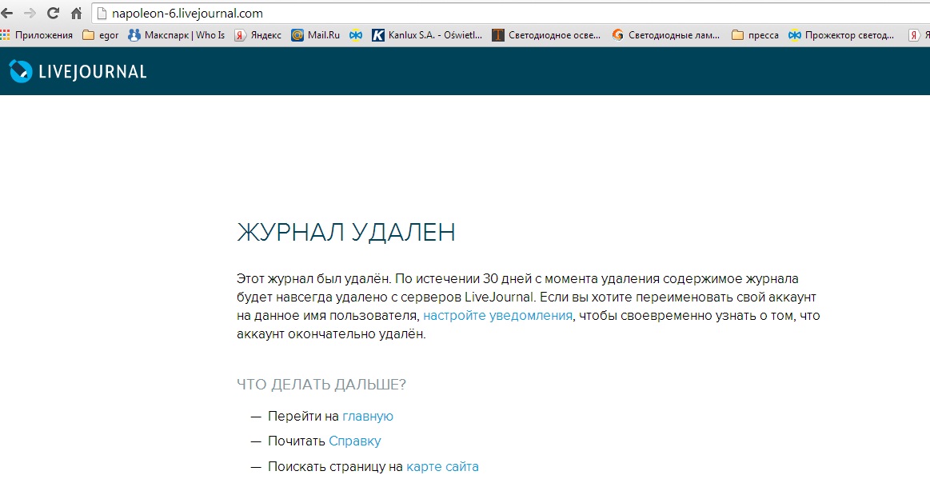930x503 pixels.
Task: Open the egor bookmarks folder
Action: 100,35
